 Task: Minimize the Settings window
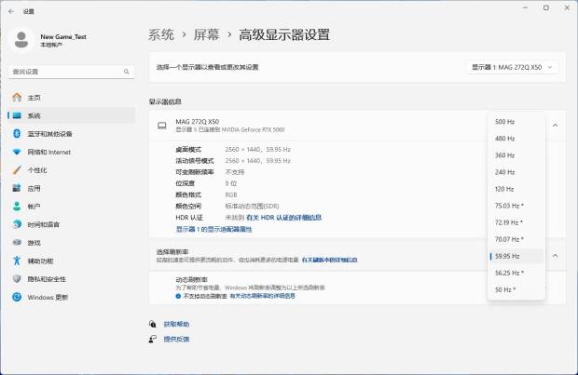525,7
